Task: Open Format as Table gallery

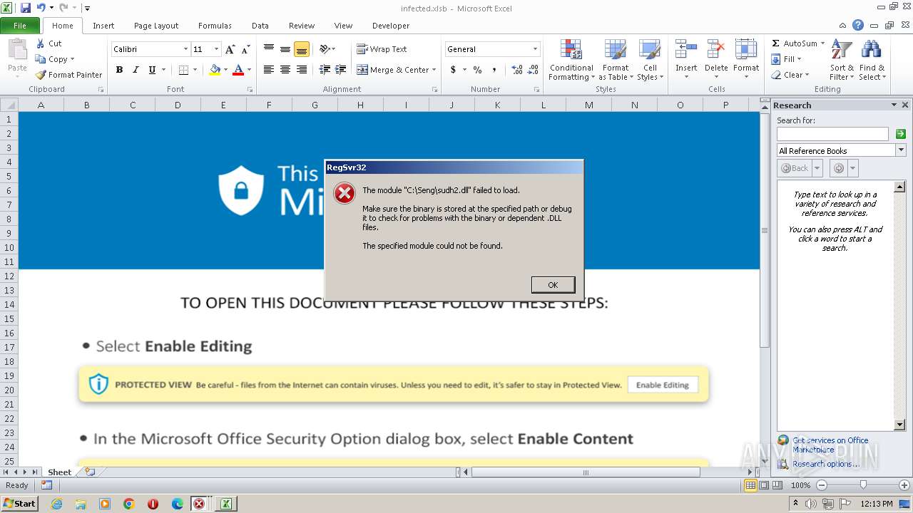Action: [x=616, y=61]
